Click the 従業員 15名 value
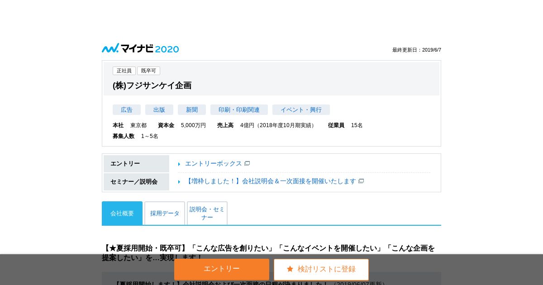The height and width of the screenshot is (285, 543). tap(357, 125)
